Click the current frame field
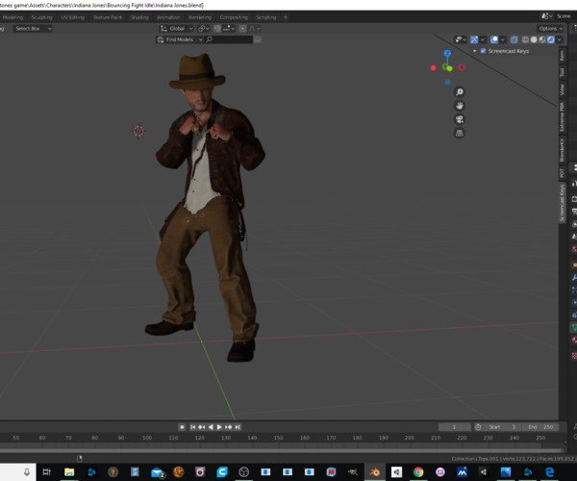Image resolution: width=577 pixels, height=481 pixels. (455, 427)
